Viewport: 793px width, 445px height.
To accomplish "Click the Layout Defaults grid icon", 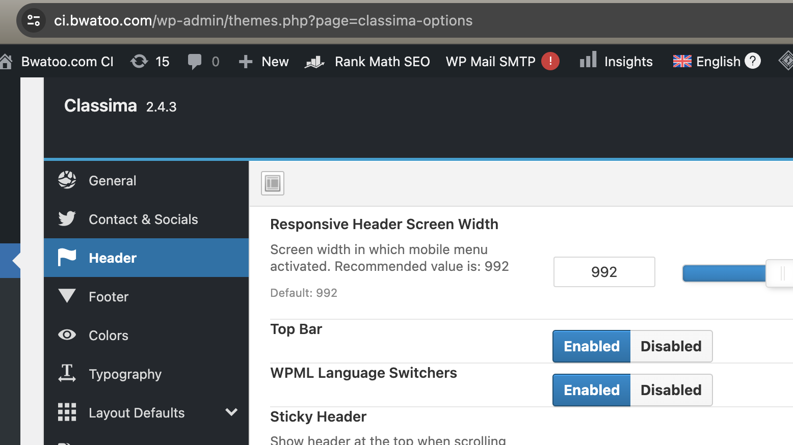I will pyautogui.click(x=67, y=412).
